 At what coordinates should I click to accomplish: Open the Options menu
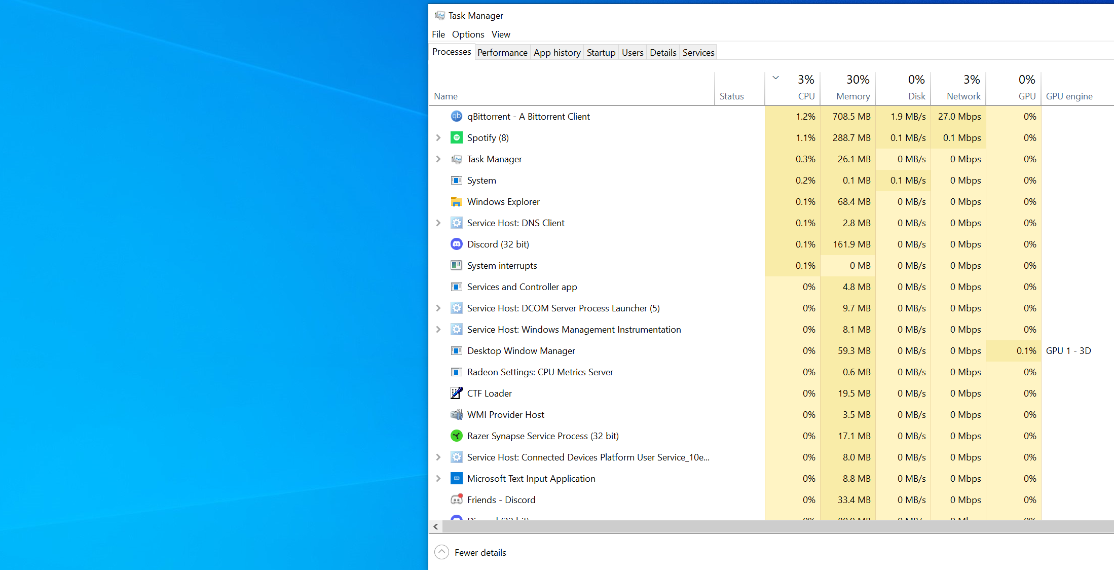468,34
